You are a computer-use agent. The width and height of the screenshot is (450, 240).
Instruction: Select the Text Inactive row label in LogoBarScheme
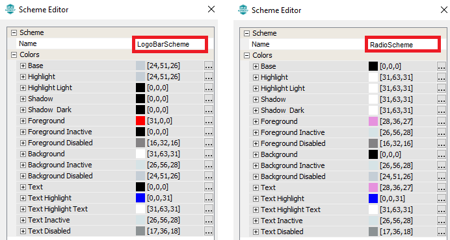point(49,221)
